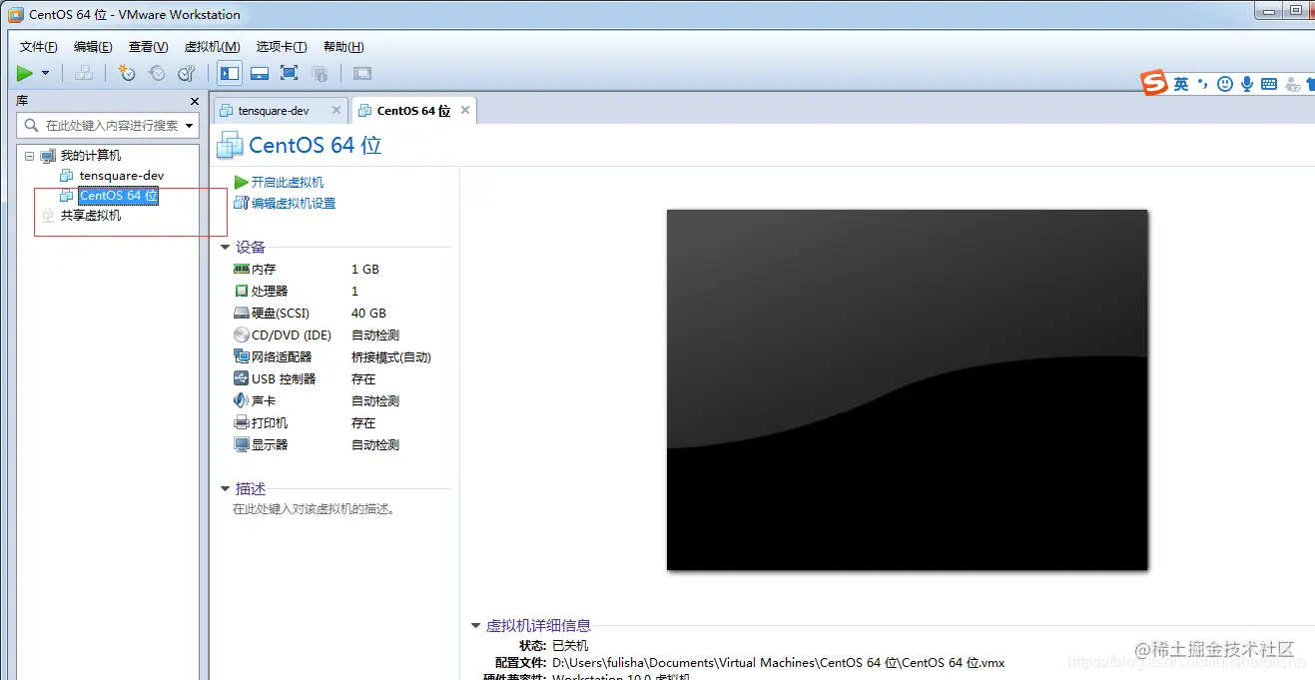Click the console view toolbar icon
Screen dimensions: 1315x680
click(x=362, y=73)
